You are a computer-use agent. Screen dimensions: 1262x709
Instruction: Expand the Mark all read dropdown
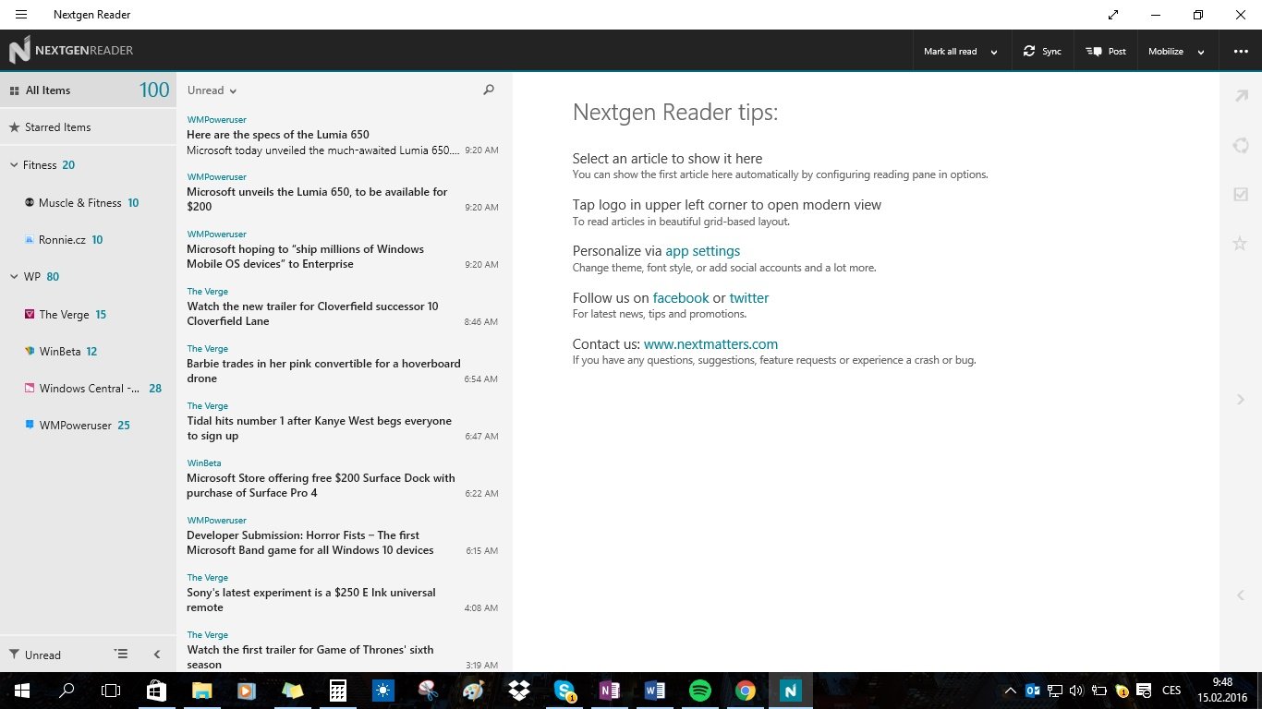pyautogui.click(x=994, y=53)
